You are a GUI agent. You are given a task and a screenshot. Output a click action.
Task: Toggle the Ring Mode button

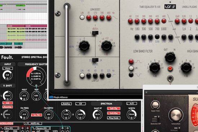pyautogui.click(x=114, y=118)
